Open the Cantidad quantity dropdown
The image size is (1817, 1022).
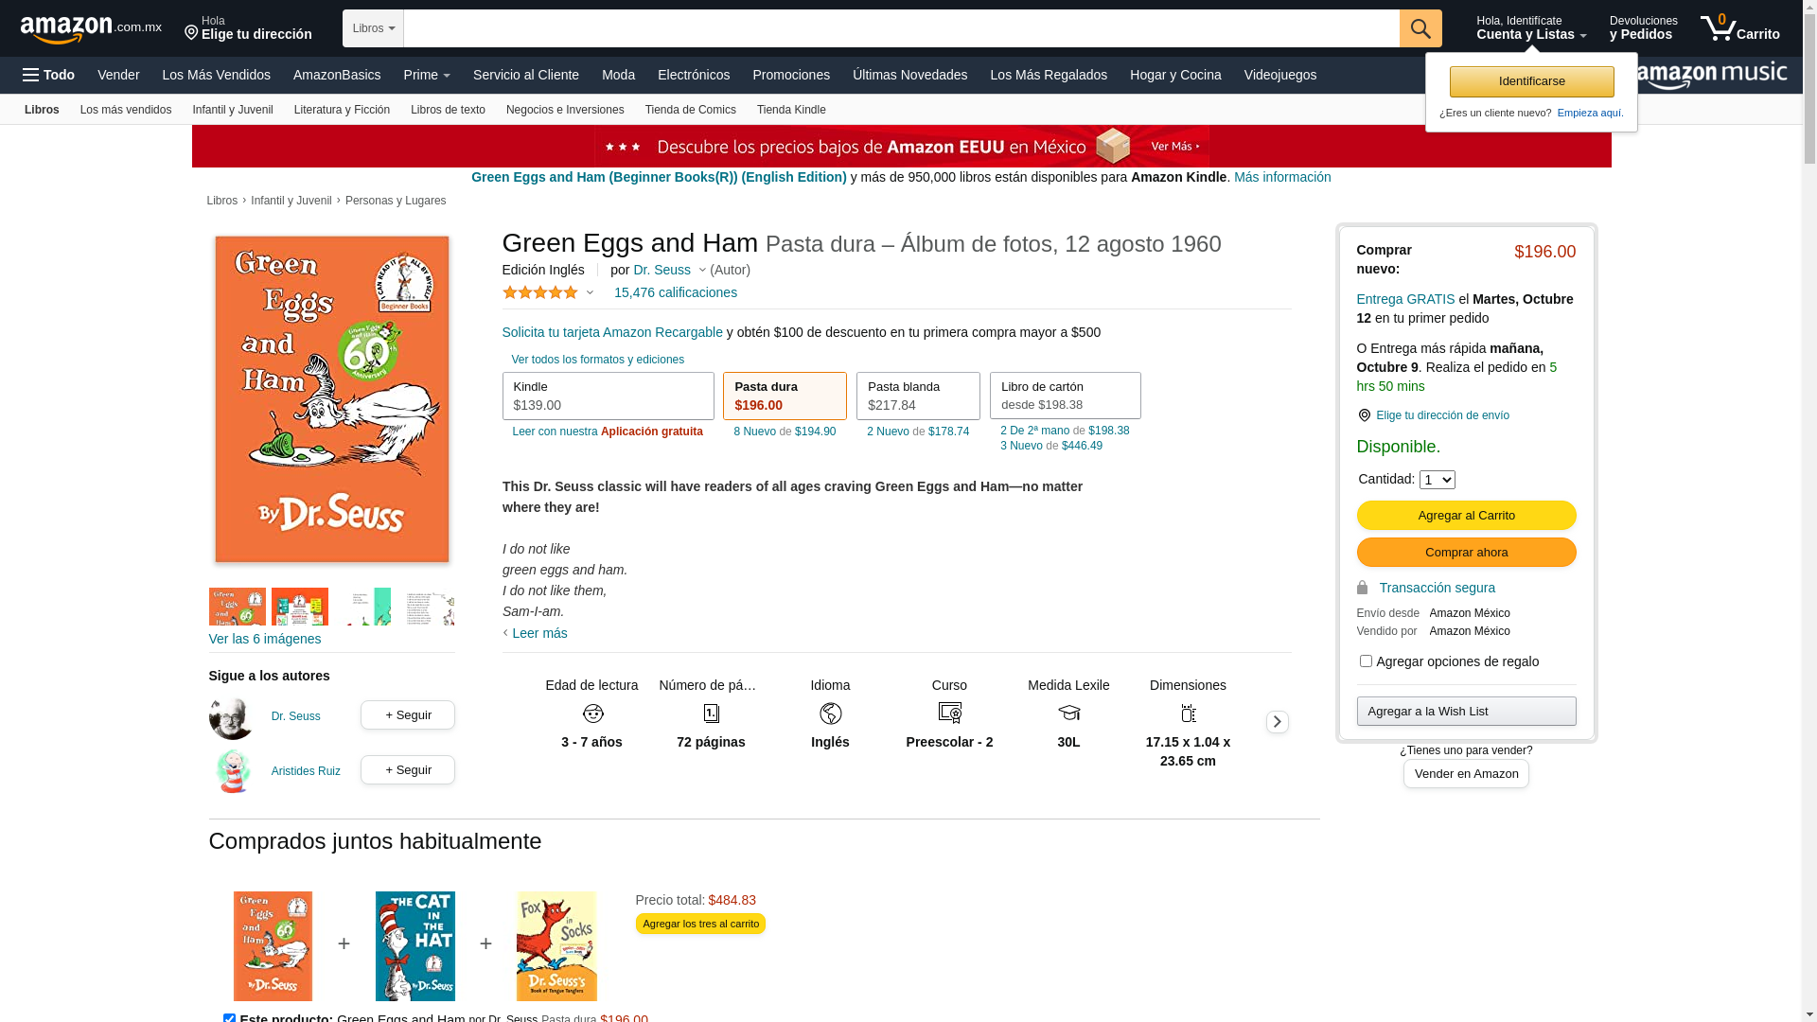click(x=1437, y=480)
